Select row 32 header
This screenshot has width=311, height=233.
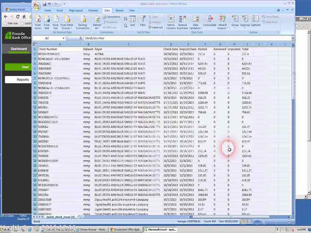(35, 200)
